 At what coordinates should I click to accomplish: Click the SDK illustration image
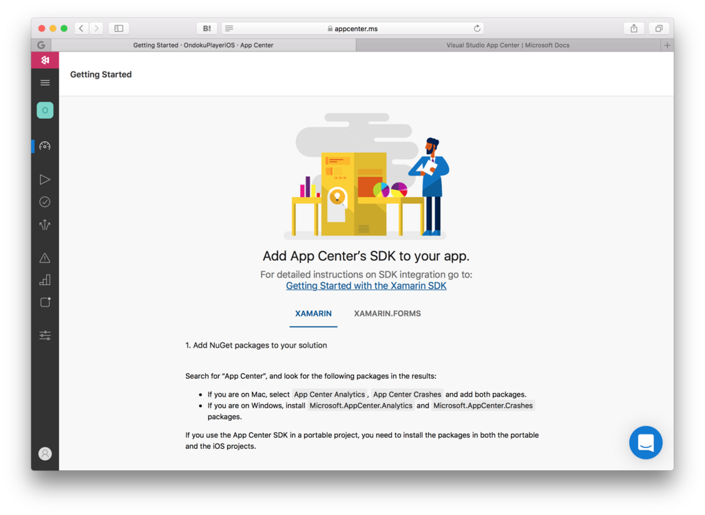coord(366,176)
